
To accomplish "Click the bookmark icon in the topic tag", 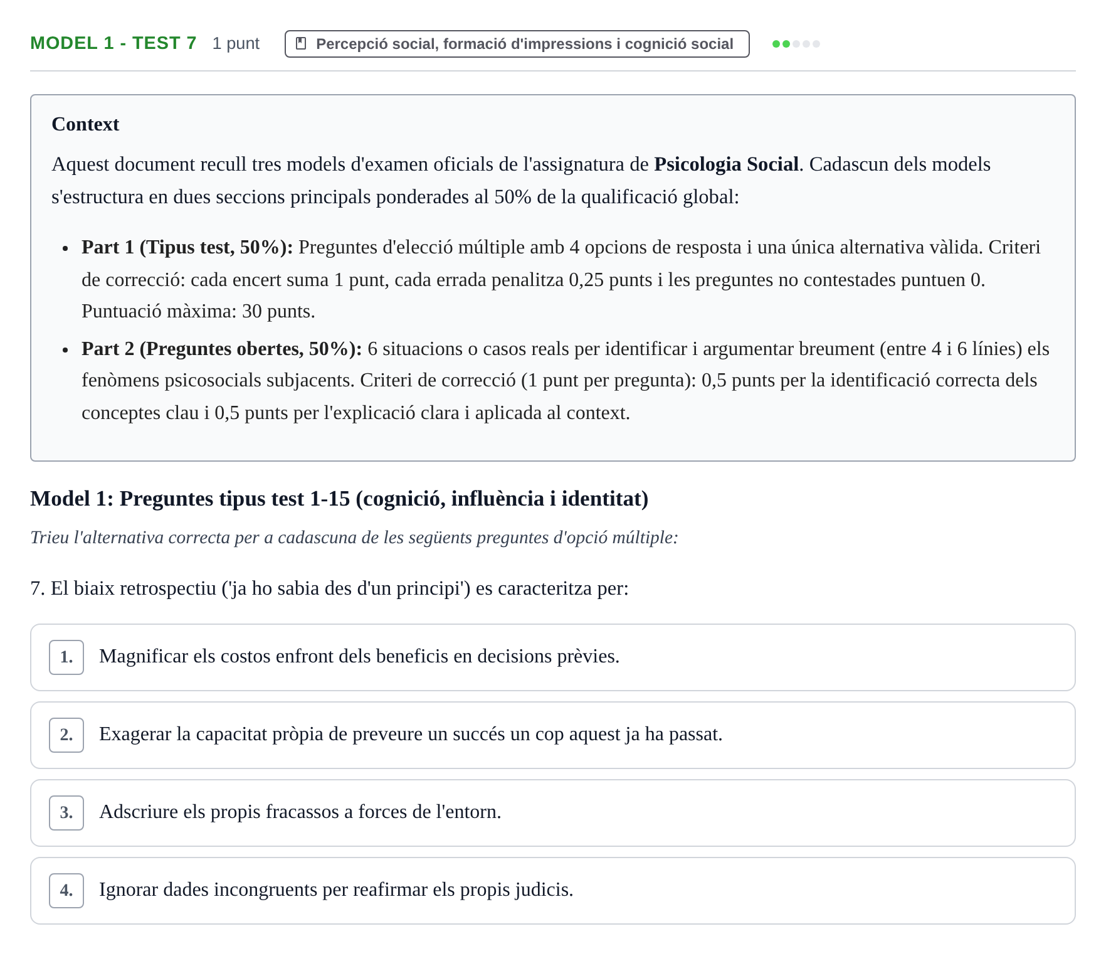I will (301, 44).
